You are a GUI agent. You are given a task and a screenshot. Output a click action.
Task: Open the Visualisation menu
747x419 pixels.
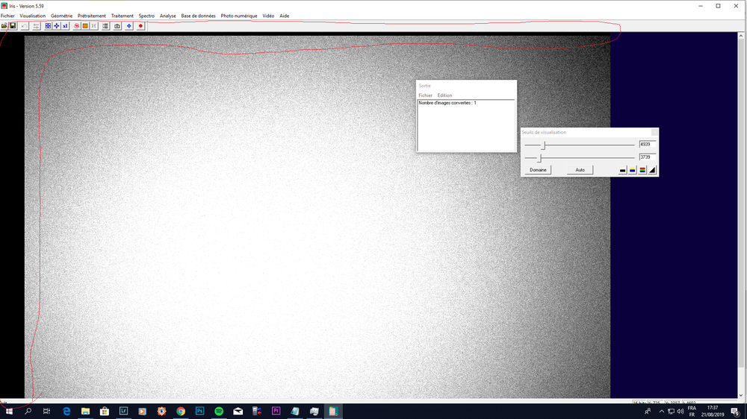click(x=32, y=16)
